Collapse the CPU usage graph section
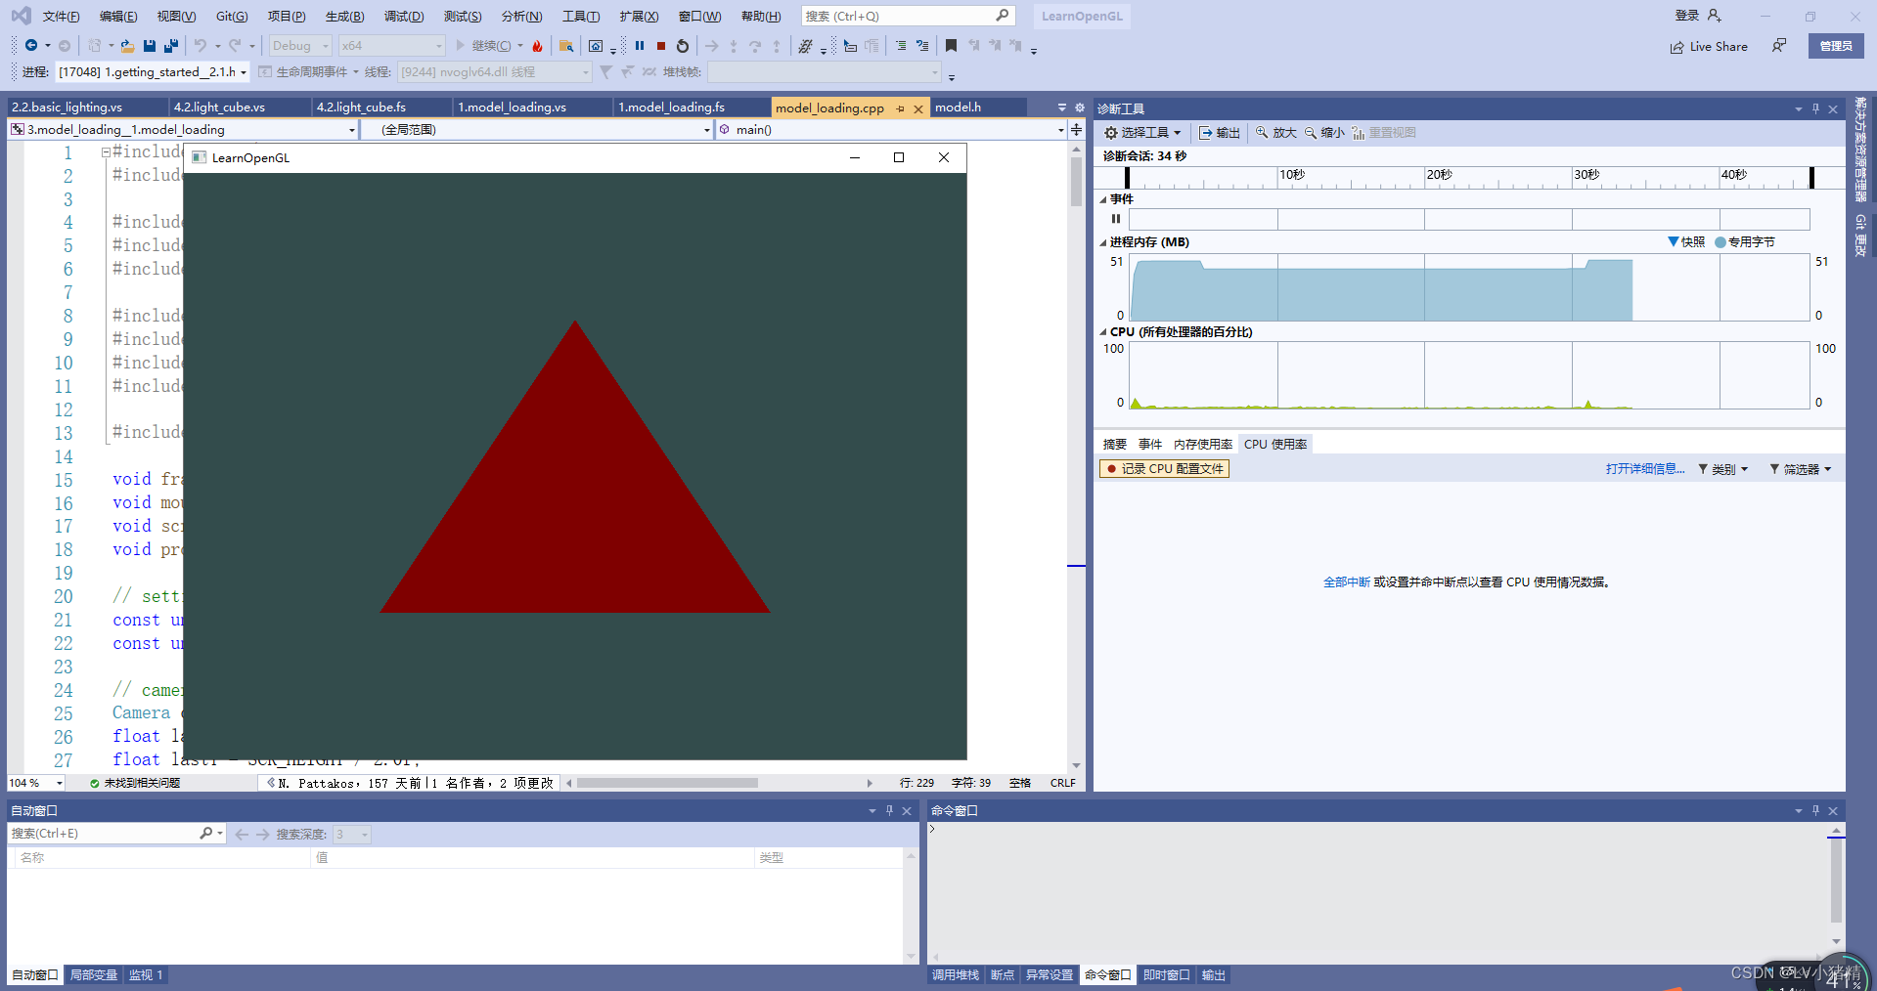 pos(1103,332)
